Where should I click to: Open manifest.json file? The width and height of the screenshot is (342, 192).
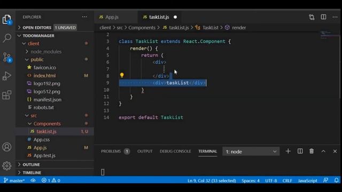pyautogui.click(x=55, y=100)
